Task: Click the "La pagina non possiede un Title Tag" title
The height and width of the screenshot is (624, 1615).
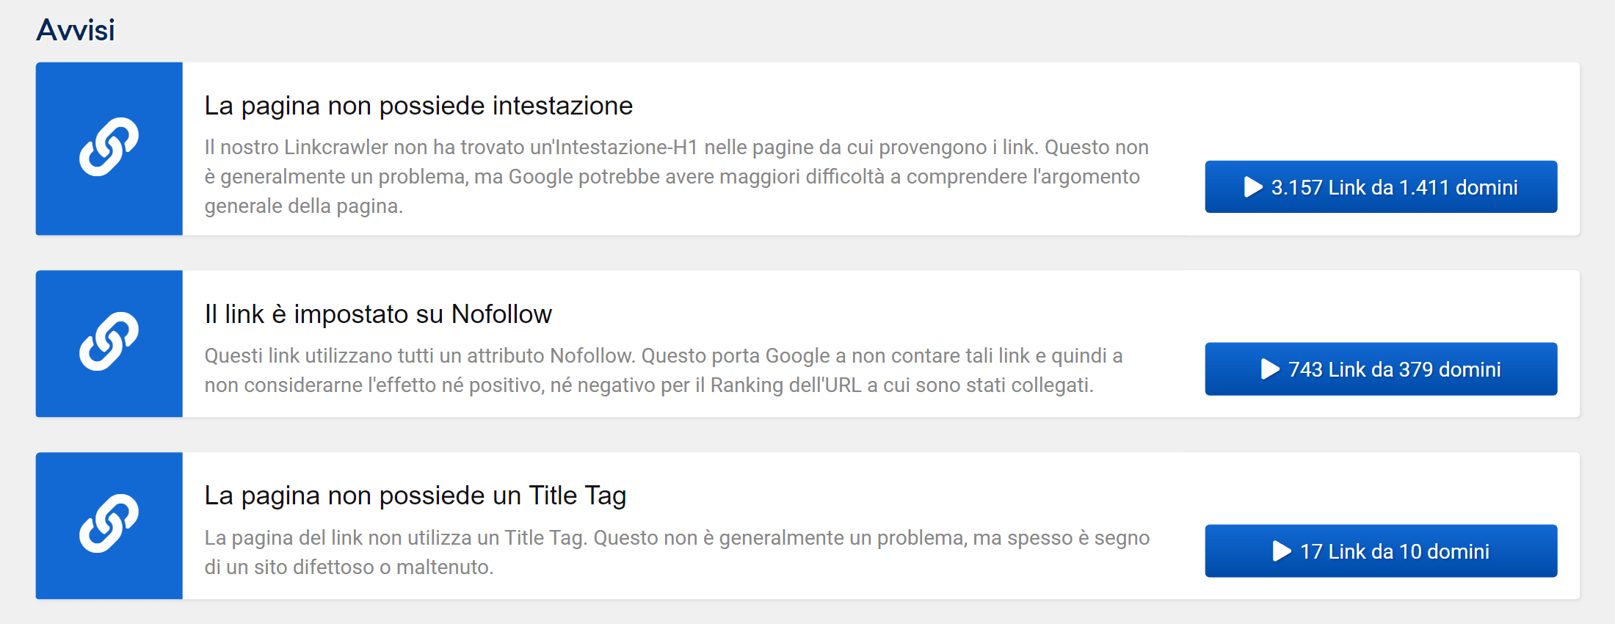Action: (415, 496)
